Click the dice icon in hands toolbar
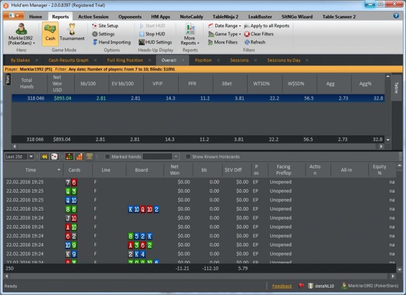The height and width of the screenshot is (295, 406). pyautogui.click(x=54, y=157)
